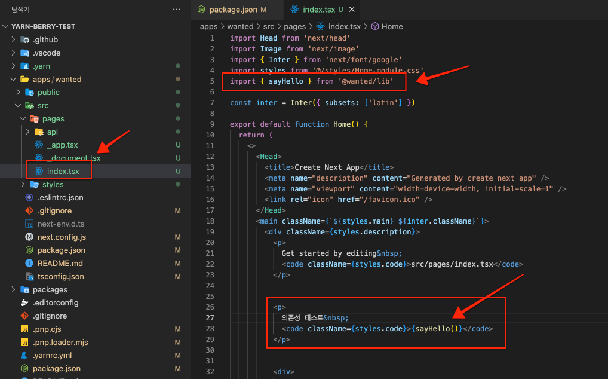The image size is (608, 379).
Task: Collapse the YARN-BERRY-TEST root section
Action: click(5, 26)
